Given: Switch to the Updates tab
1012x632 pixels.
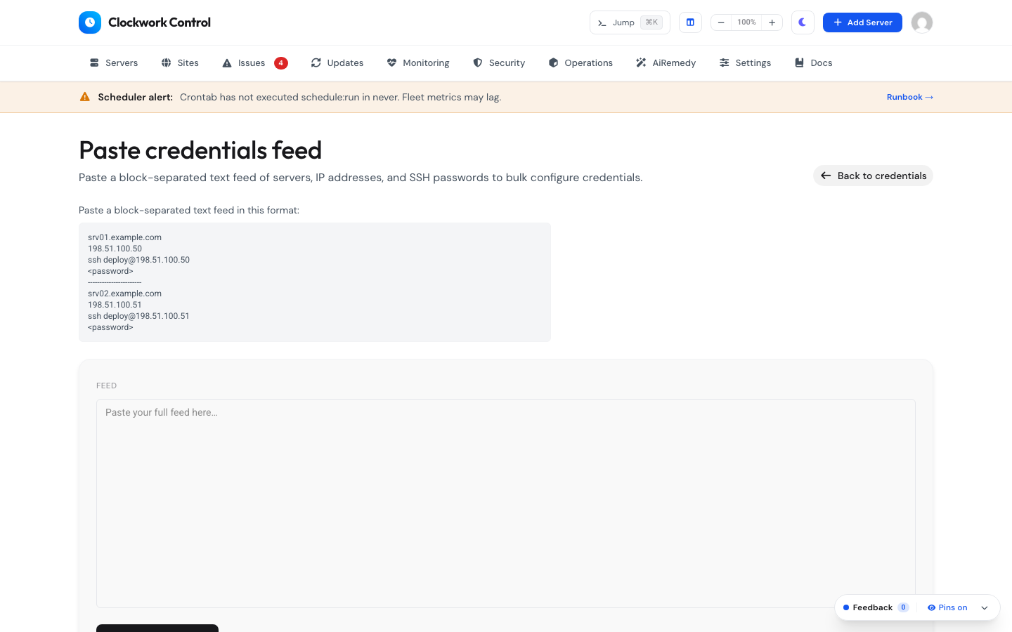Looking at the screenshot, I should click(337, 63).
